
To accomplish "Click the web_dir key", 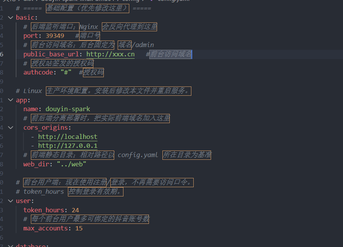I will (36, 164).
